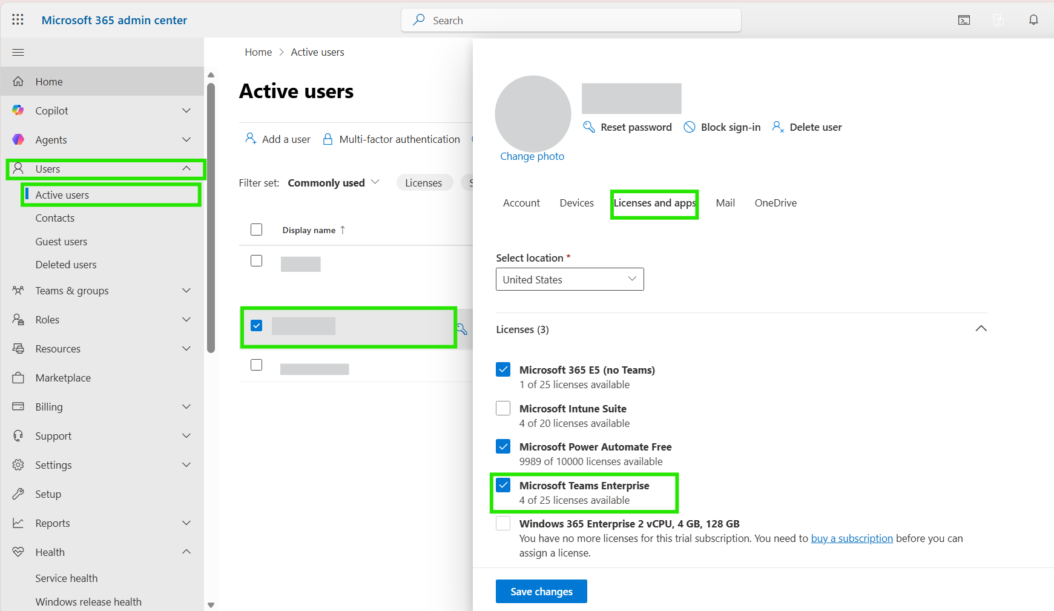Viewport: 1054px width, 611px height.
Task: Sort by Display name column header
Action: [x=314, y=230]
